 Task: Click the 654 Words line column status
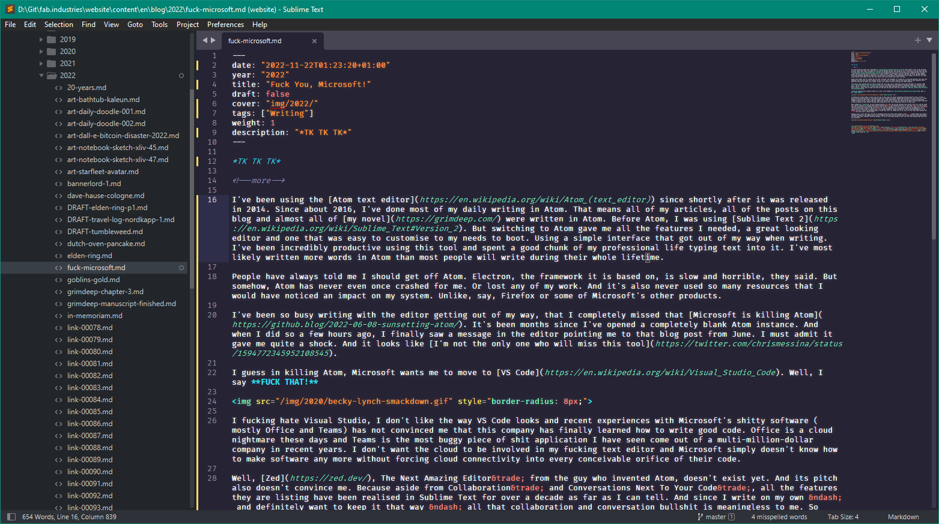pos(69,517)
